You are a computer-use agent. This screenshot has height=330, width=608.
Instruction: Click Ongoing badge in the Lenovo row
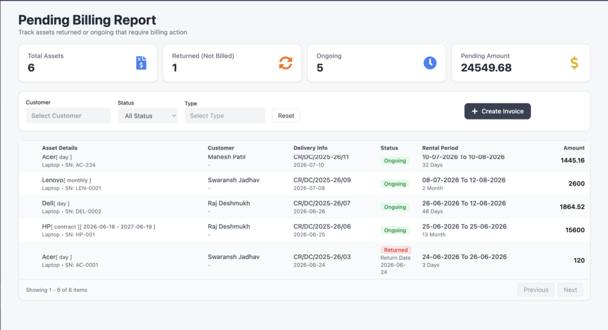point(395,184)
